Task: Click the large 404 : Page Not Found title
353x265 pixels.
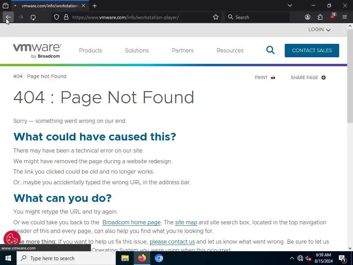Action: click(103, 97)
